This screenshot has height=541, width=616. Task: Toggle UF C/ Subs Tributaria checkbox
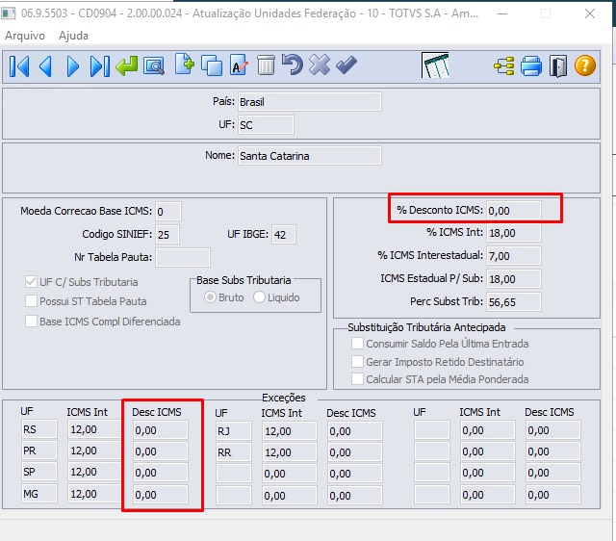[x=31, y=281]
